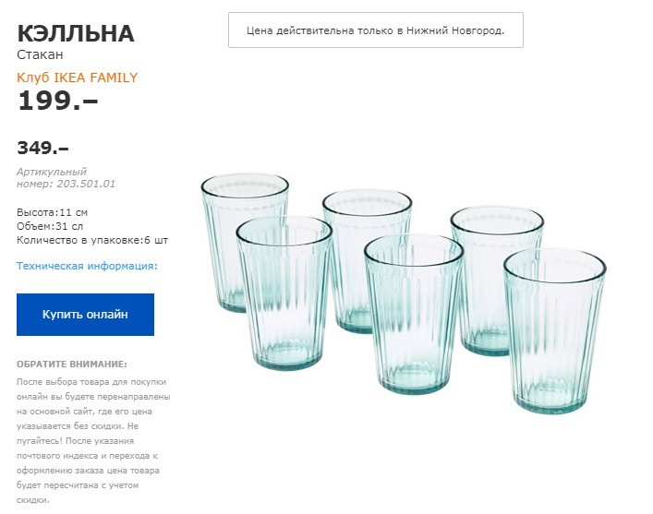Image resolution: width=653 pixels, height=514 pixels.
Task: Click the front-middle glass in photo
Action: (x=414, y=315)
